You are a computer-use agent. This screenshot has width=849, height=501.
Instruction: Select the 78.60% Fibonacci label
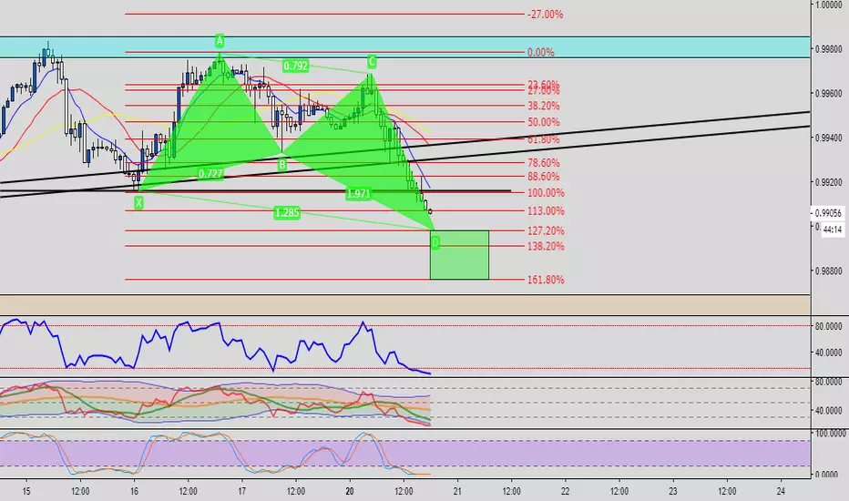pos(543,163)
